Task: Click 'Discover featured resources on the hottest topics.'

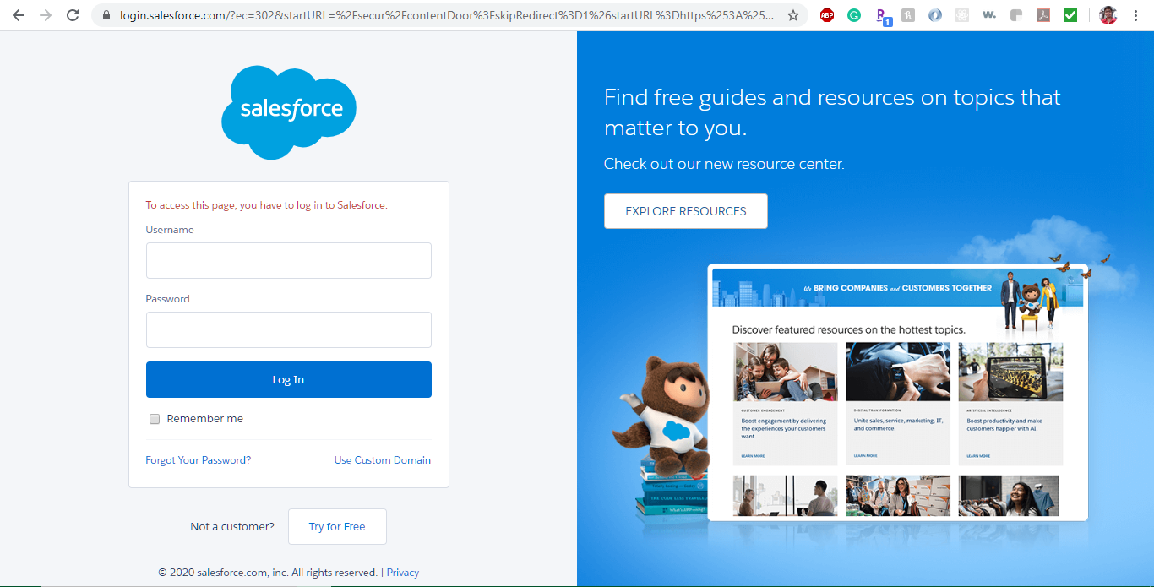Action: click(x=848, y=329)
